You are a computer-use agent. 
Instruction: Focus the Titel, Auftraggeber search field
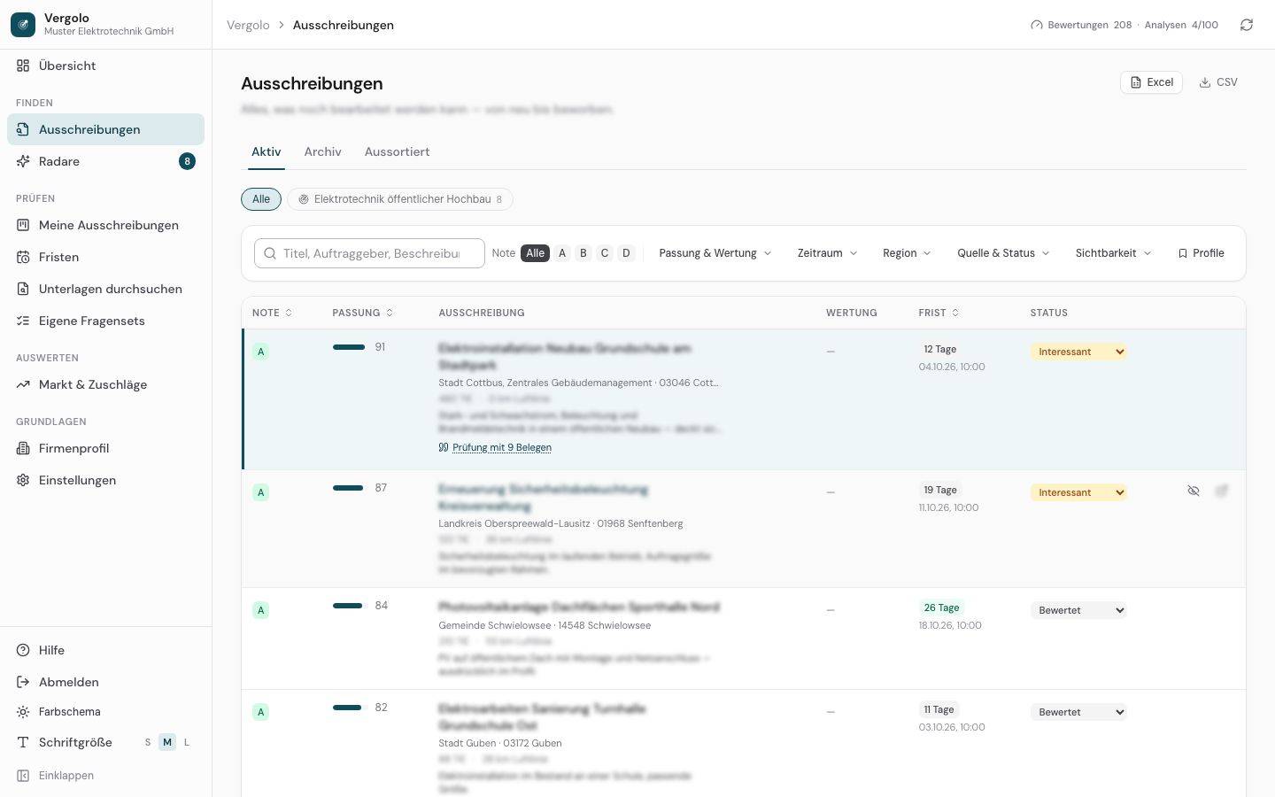click(369, 253)
